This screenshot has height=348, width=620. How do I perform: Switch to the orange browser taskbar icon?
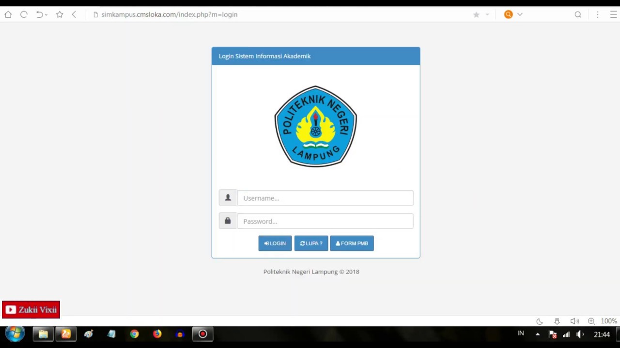point(66,334)
